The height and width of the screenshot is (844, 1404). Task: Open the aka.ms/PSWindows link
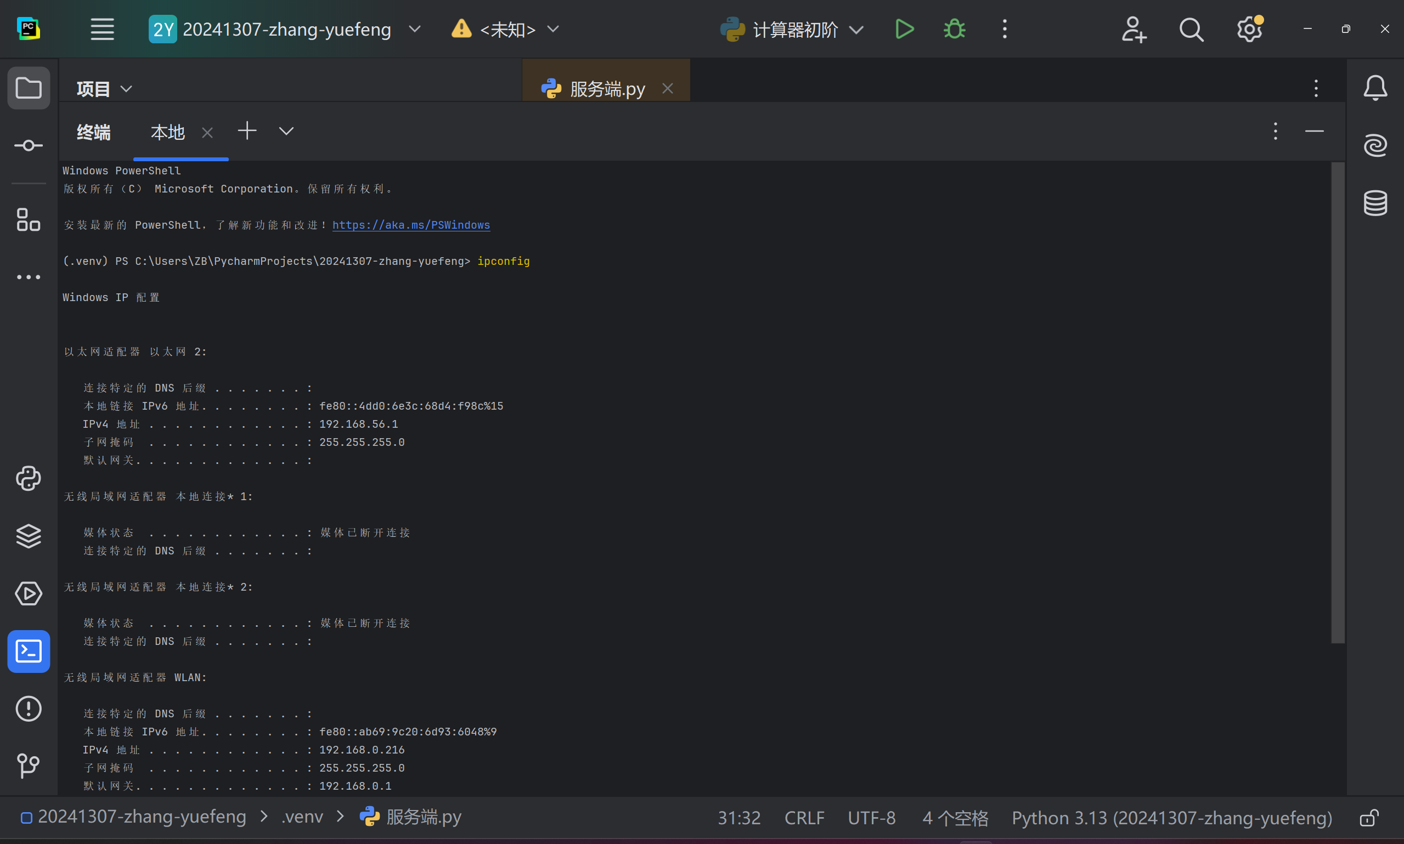click(411, 225)
